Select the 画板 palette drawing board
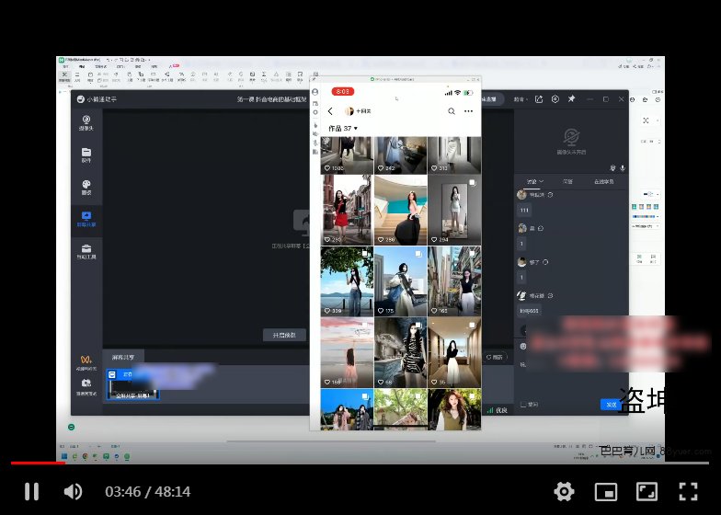Image resolution: width=721 pixels, height=515 pixels. click(x=86, y=188)
